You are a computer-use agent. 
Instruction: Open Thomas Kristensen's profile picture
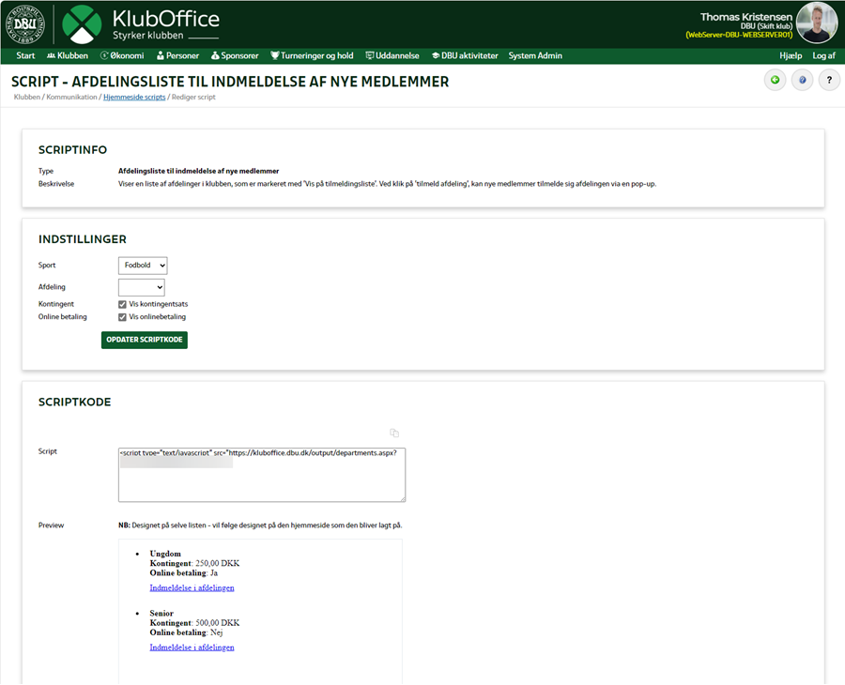[816, 23]
